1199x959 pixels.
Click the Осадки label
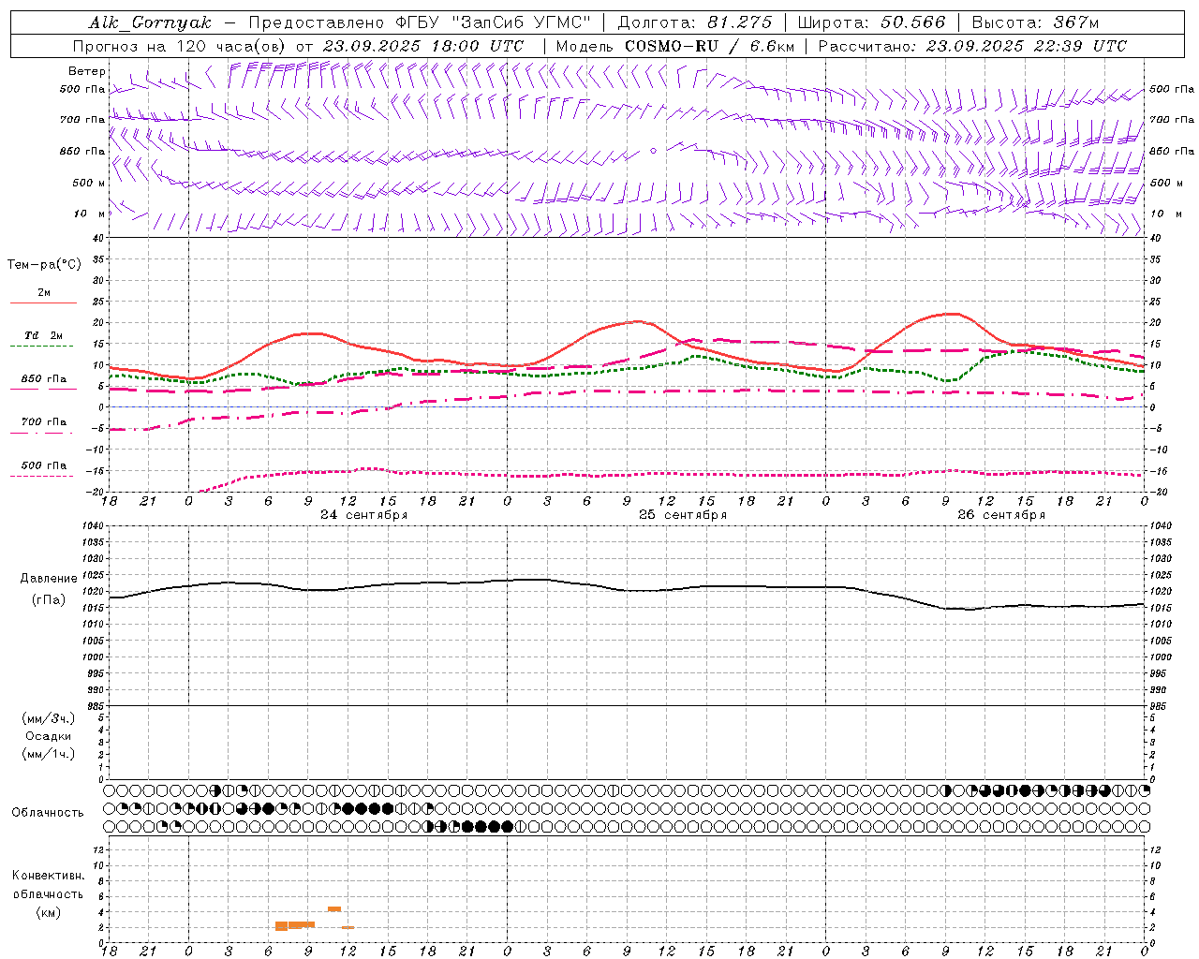click(49, 736)
